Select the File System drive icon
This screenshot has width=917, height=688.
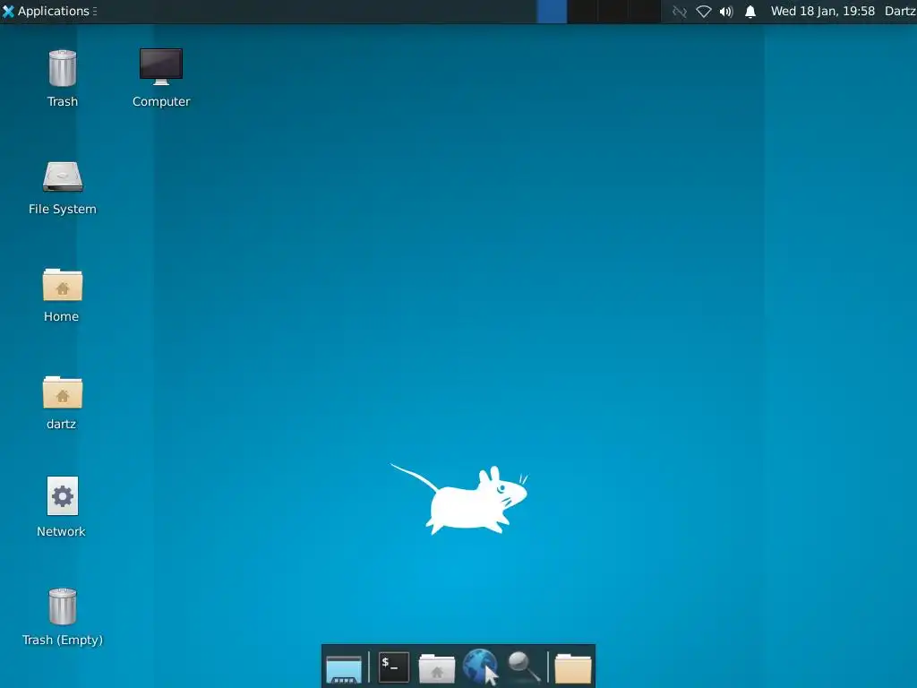[x=63, y=176]
